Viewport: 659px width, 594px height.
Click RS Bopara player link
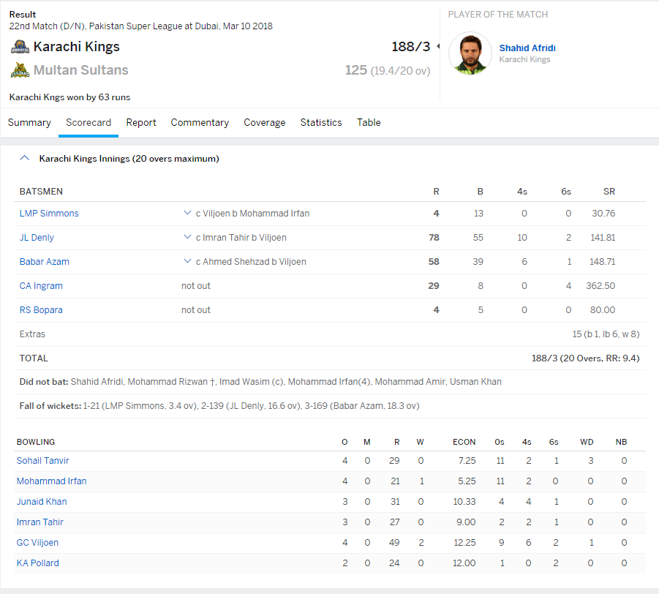(x=41, y=310)
